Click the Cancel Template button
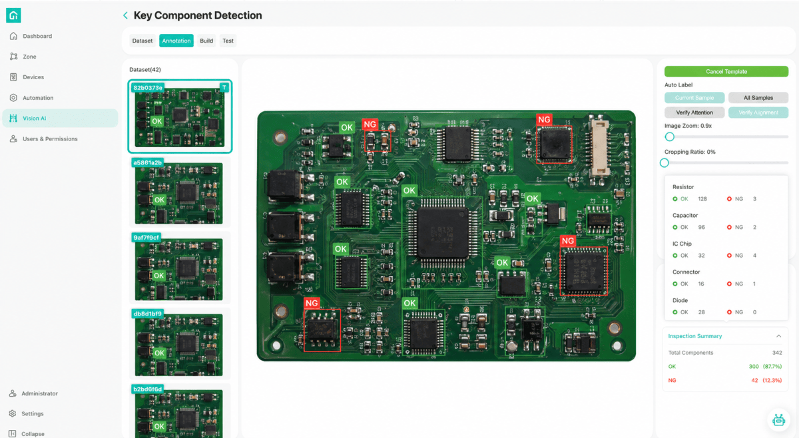 click(726, 71)
